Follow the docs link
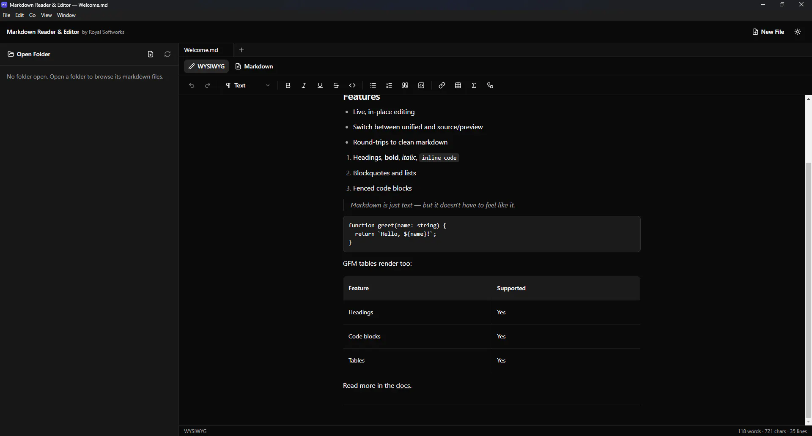 (x=403, y=386)
